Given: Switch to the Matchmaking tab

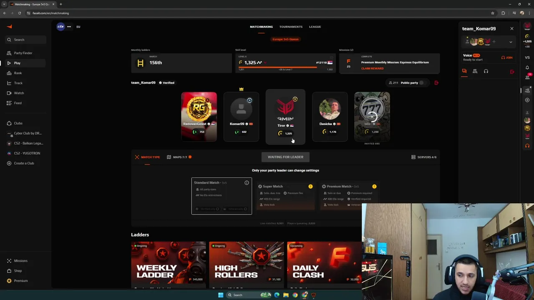Looking at the screenshot, I should (261, 27).
